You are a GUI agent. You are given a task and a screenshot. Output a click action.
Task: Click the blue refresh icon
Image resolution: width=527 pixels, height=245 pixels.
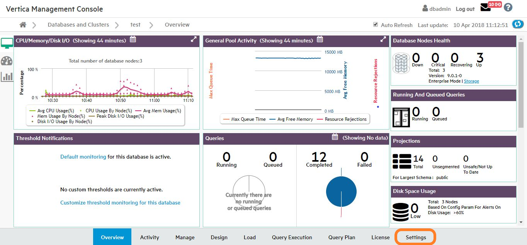[x=517, y=24]
